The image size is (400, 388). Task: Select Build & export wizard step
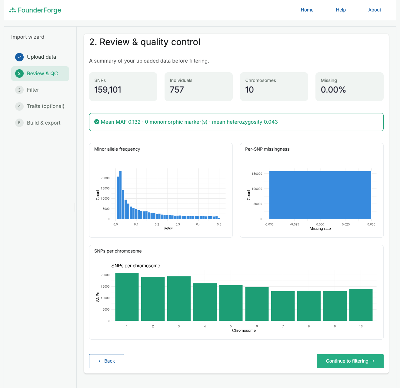[x=40, y=123]
